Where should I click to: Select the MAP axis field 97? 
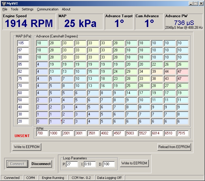point(23,50)
